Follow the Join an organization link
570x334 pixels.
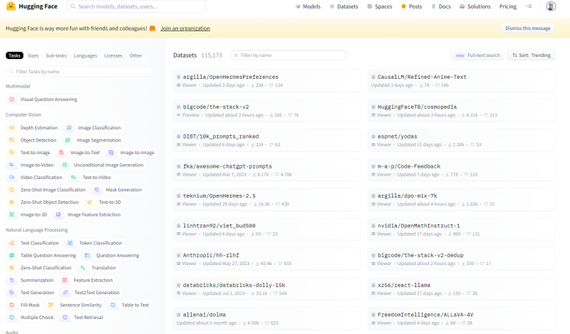[x=185, y=28]
